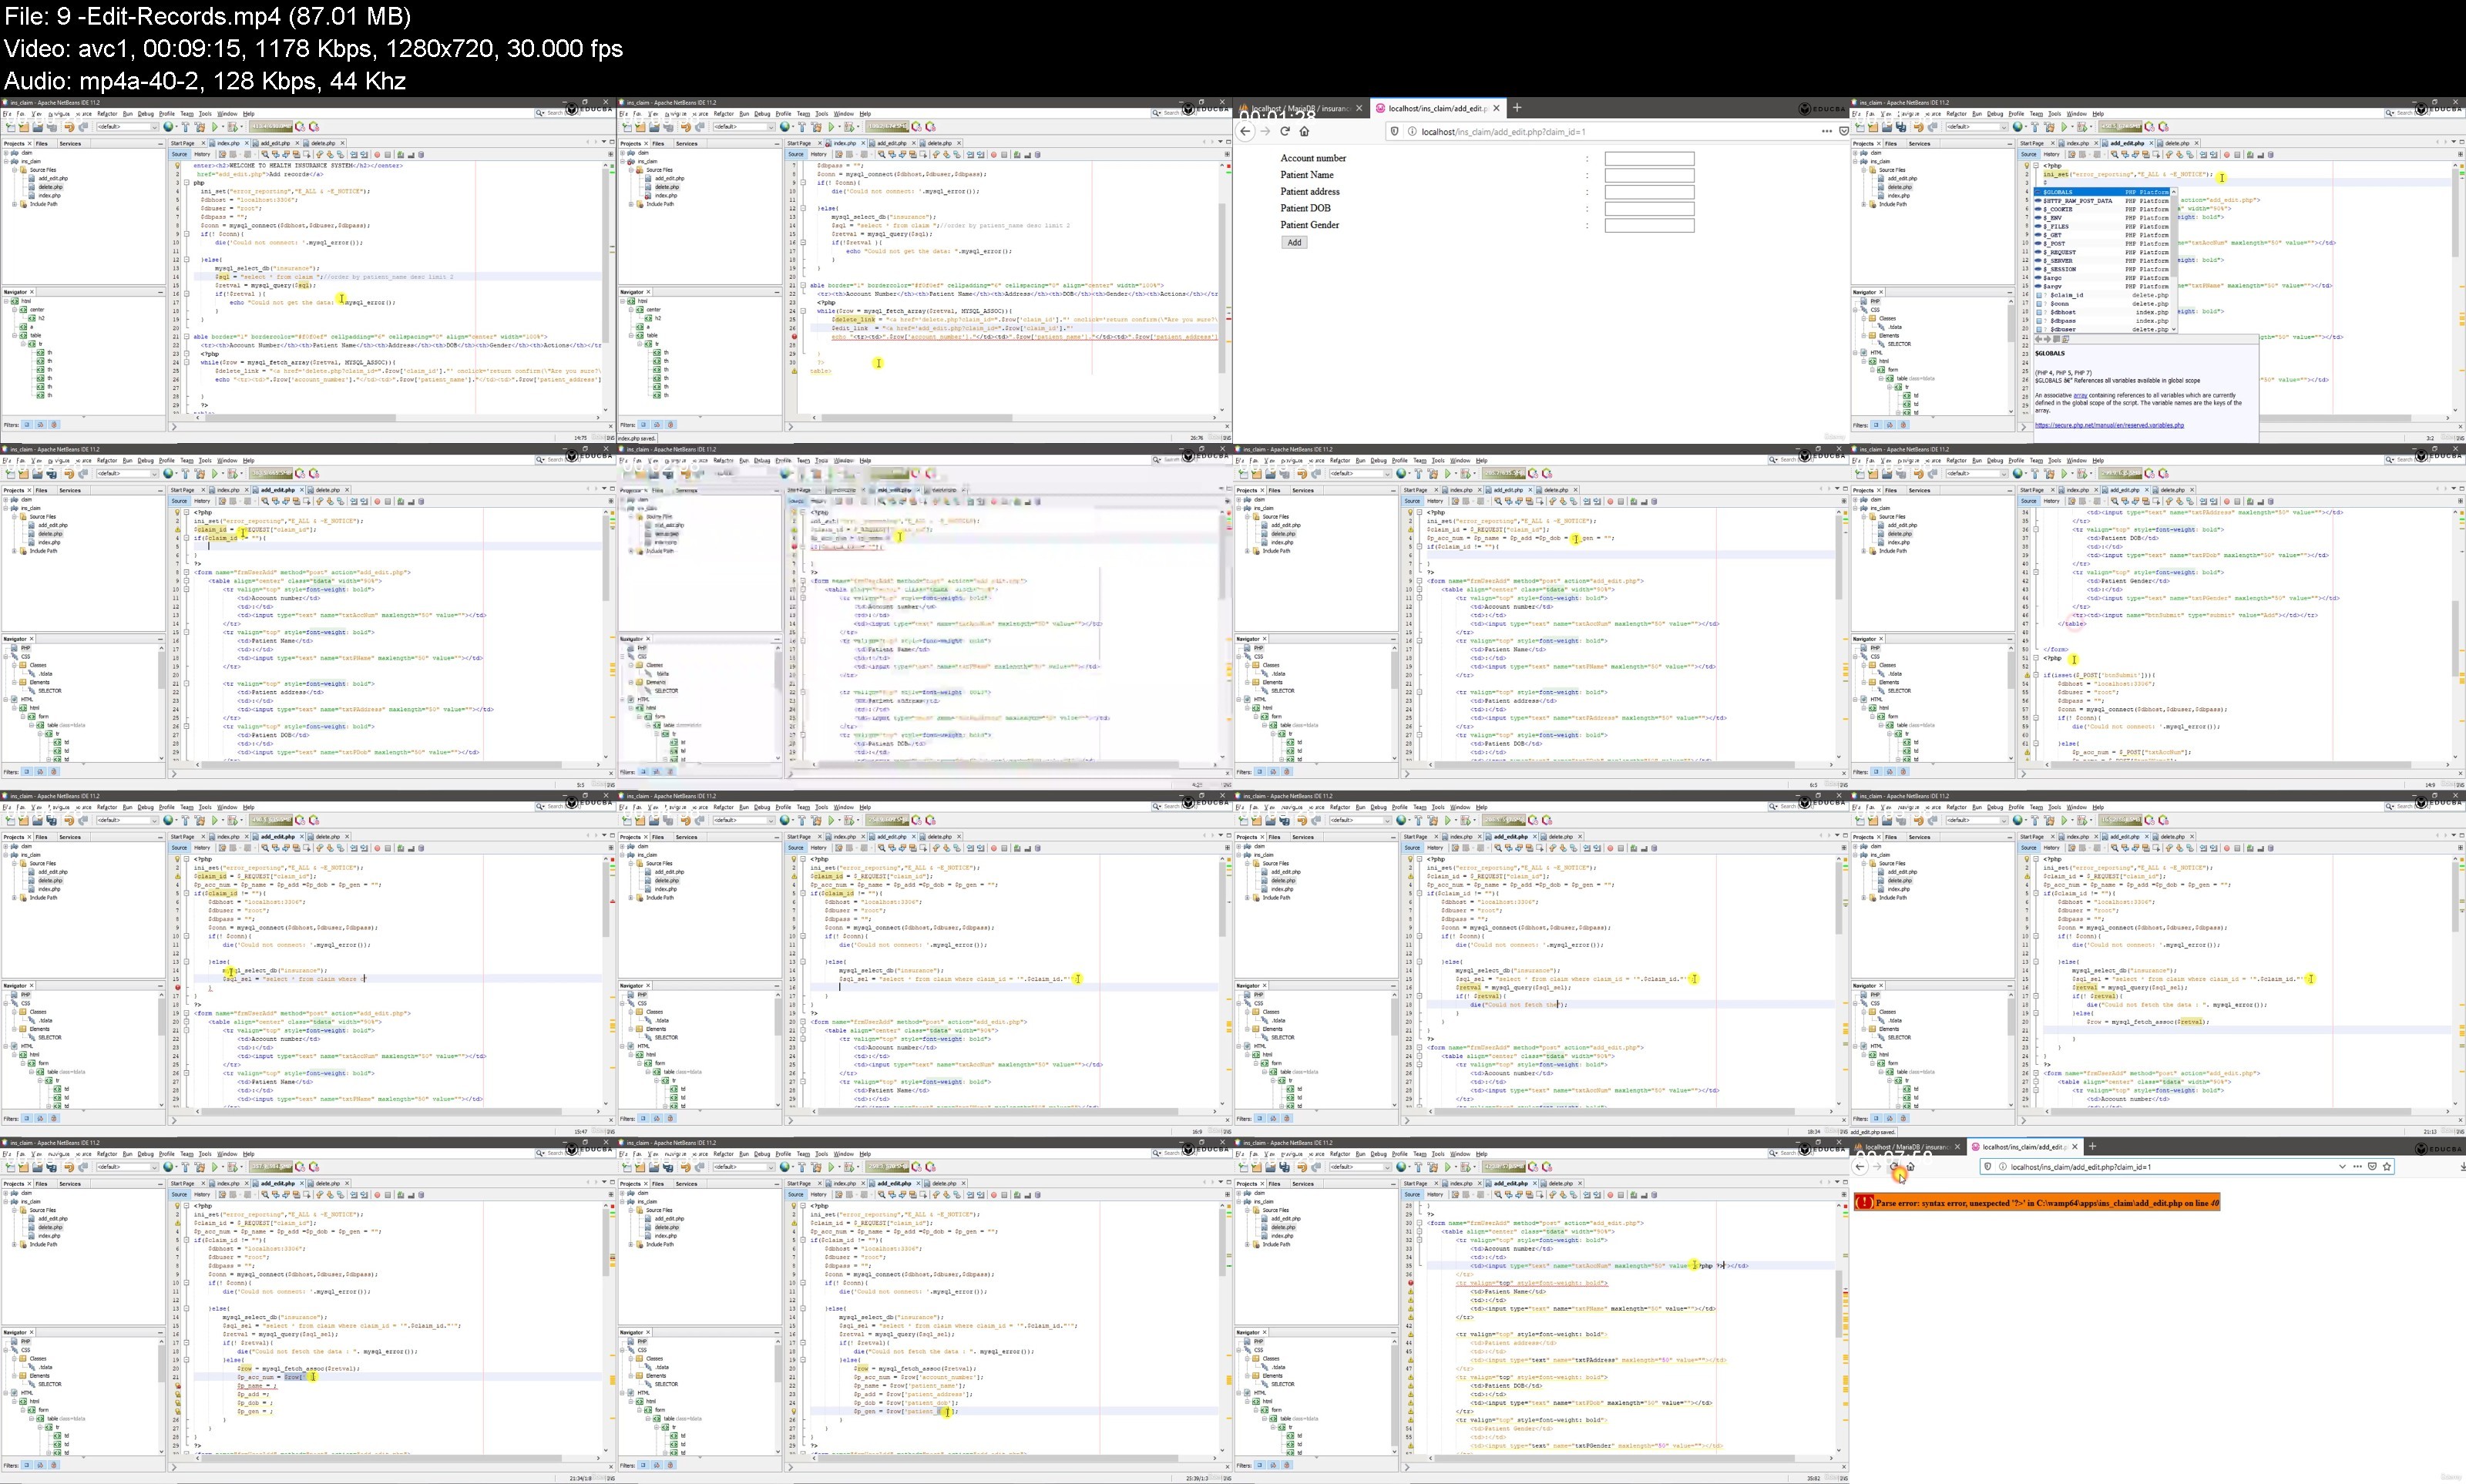Image resolution: width=2466 pixels, height=1484 pixels.
Task: Click three-dots page menu in form browser frame
Action: tap(1828, 131)
